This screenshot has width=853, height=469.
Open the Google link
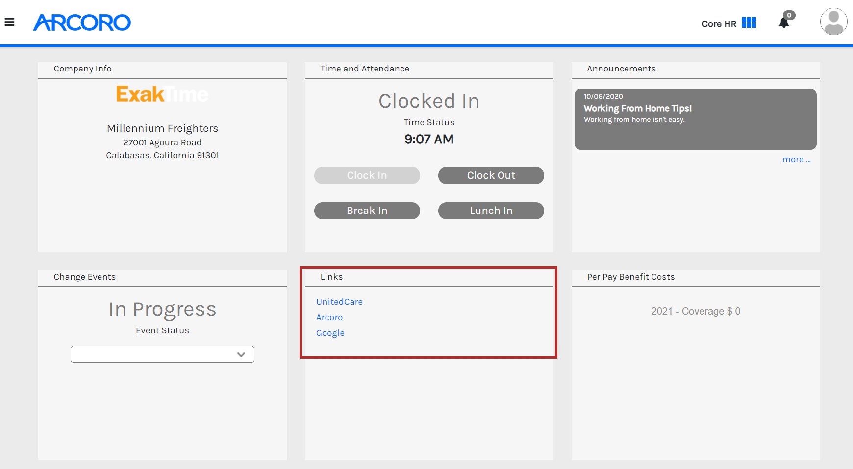pyautogui.click(x=330, y=333)
